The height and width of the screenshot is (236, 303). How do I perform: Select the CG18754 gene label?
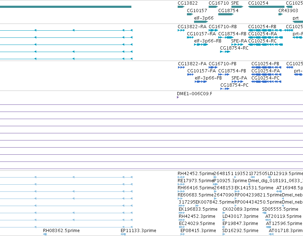coord(228,11)
